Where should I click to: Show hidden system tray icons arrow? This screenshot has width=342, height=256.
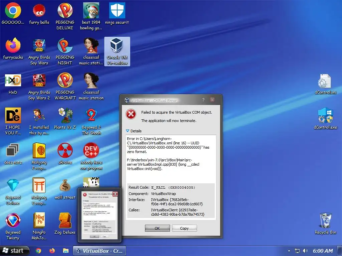pos(289,251)
